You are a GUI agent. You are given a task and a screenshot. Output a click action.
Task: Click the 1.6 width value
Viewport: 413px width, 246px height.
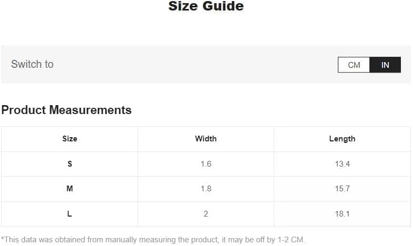click(205, 164)
